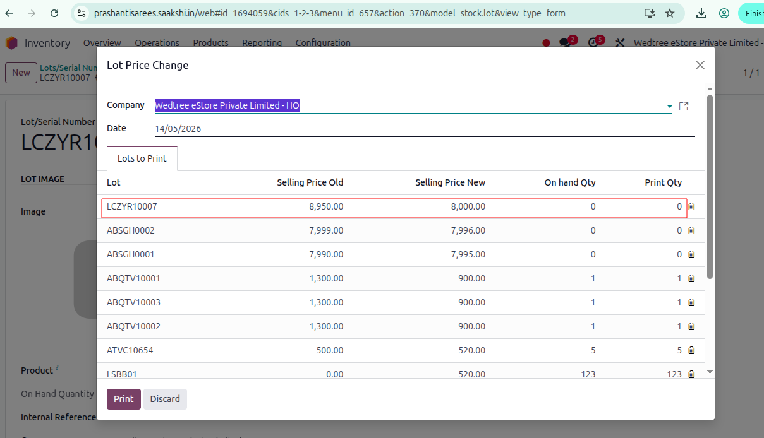Click new price 8,000.00 cell
The height and width of the screenshot is (438, 764).
pos(468,206)
